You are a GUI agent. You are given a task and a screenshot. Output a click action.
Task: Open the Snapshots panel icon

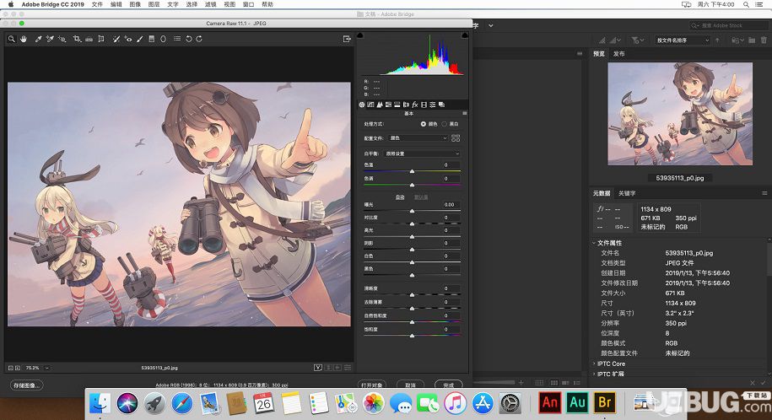click(441, 105)
